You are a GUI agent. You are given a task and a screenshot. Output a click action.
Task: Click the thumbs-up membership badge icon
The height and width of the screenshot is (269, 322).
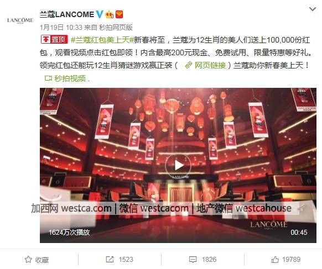pyautogui.click(x=109, y=14)
